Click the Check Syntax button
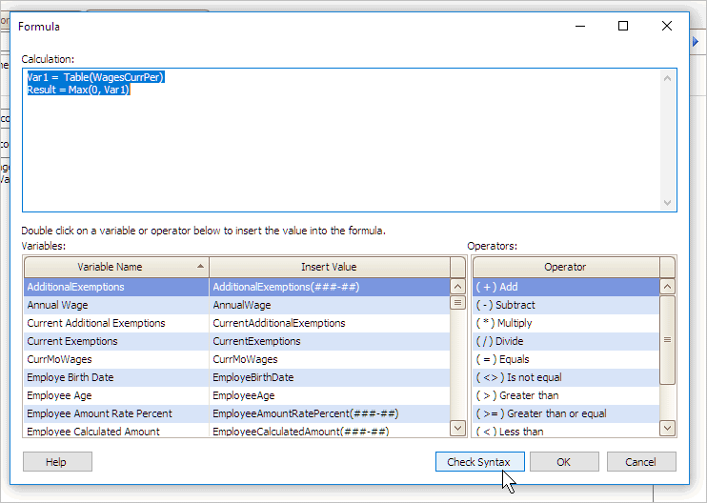This screenshot has width=707, height=503. click(x=478, y=462)
